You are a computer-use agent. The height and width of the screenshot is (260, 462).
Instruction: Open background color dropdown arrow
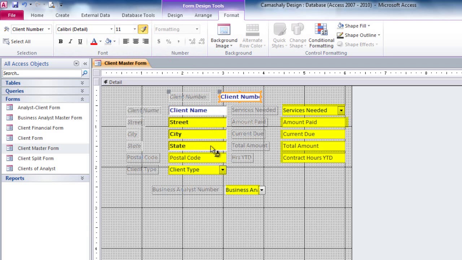[114, 42]
